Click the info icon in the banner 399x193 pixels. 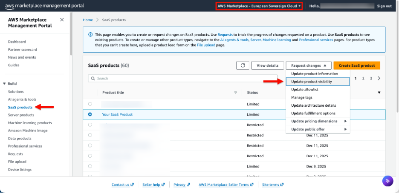(x=90, y=34)
